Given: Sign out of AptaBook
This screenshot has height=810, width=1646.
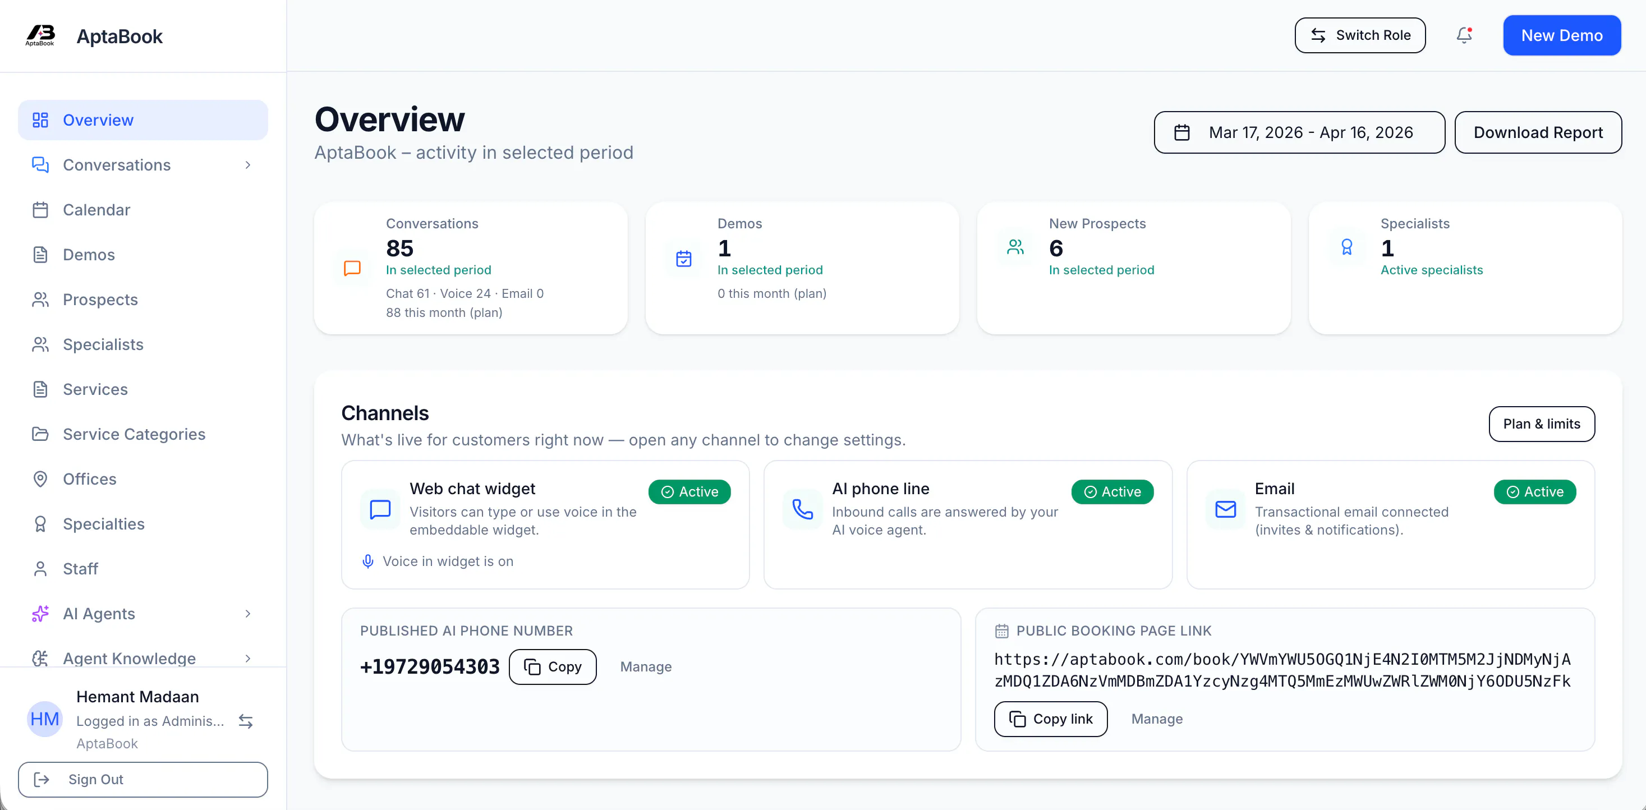Looking at the screenshot, I should coord(142,779).
